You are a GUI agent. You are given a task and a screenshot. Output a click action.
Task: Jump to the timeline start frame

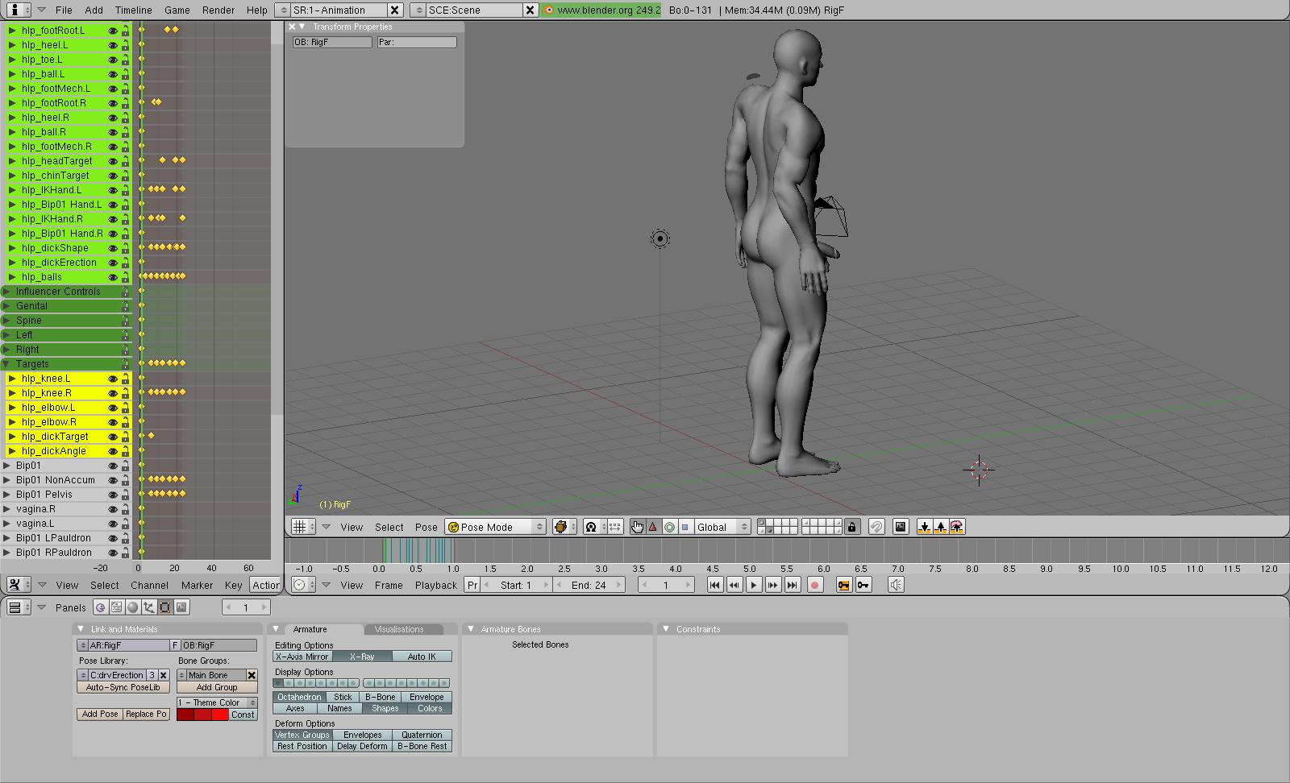coord(714,585)
